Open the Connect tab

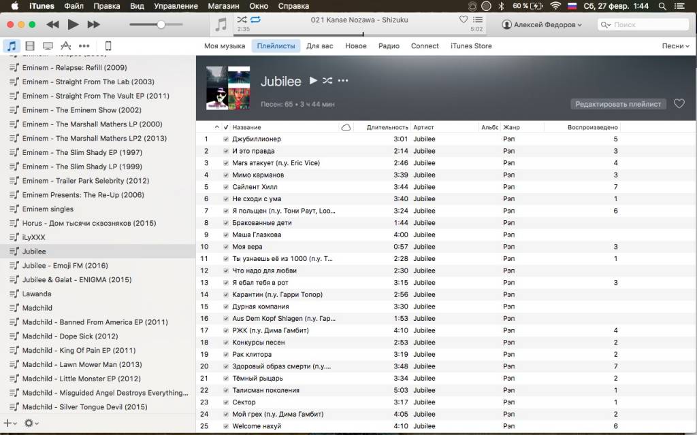tap(425, 46)
